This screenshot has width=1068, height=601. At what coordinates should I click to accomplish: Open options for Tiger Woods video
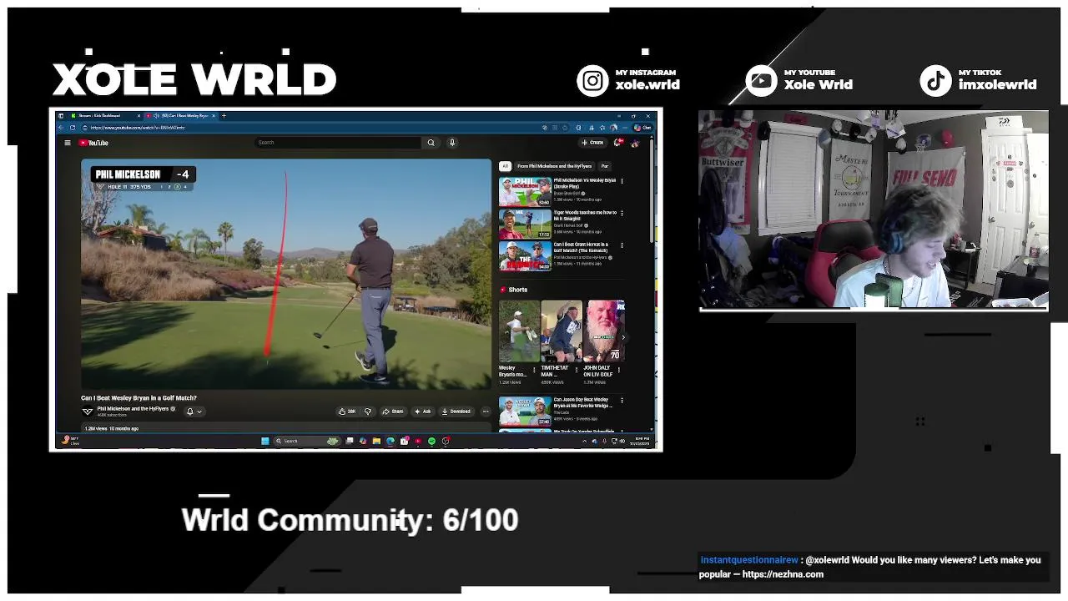coord(622,214)
